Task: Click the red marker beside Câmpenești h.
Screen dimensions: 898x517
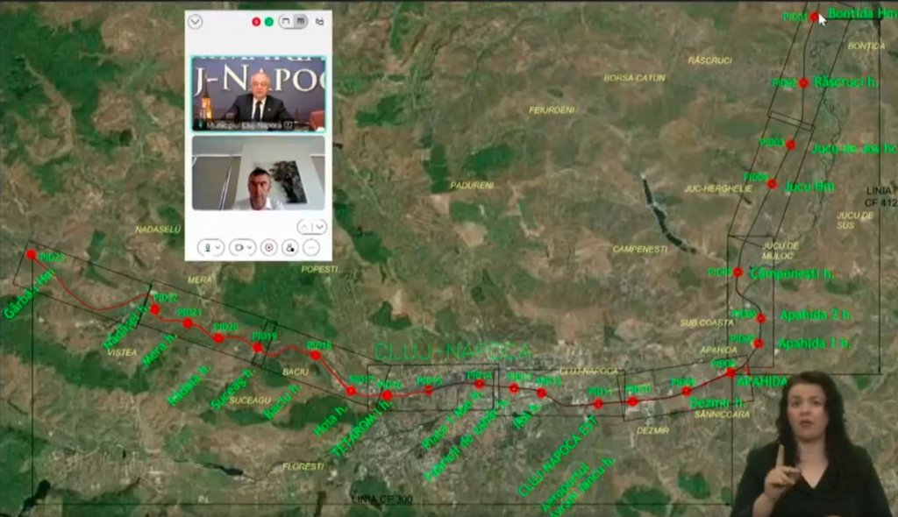Action: 738,272
